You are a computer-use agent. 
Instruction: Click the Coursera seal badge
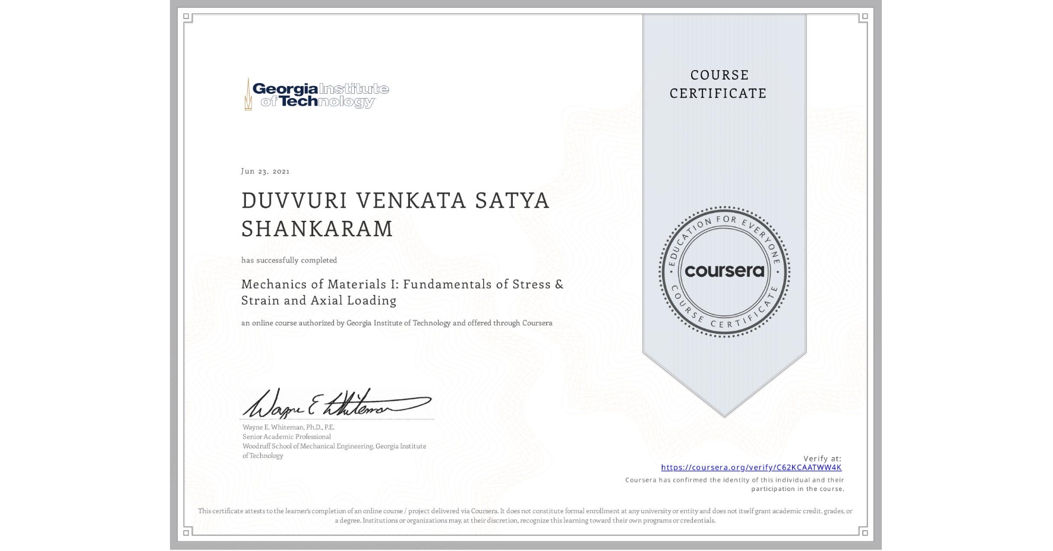(724, 271)
